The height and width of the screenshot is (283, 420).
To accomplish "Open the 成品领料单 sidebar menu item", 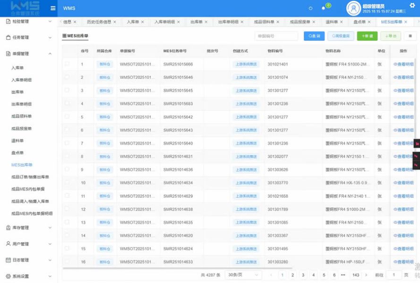I will pyautogui.click(x=21, y=116).
